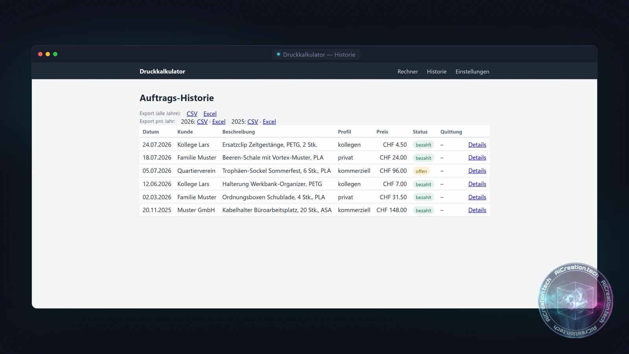Click 'bezahlt' badge in the 24.07.2026 row
The height and width of the screenshot is (354, 629).
[423, 145]
